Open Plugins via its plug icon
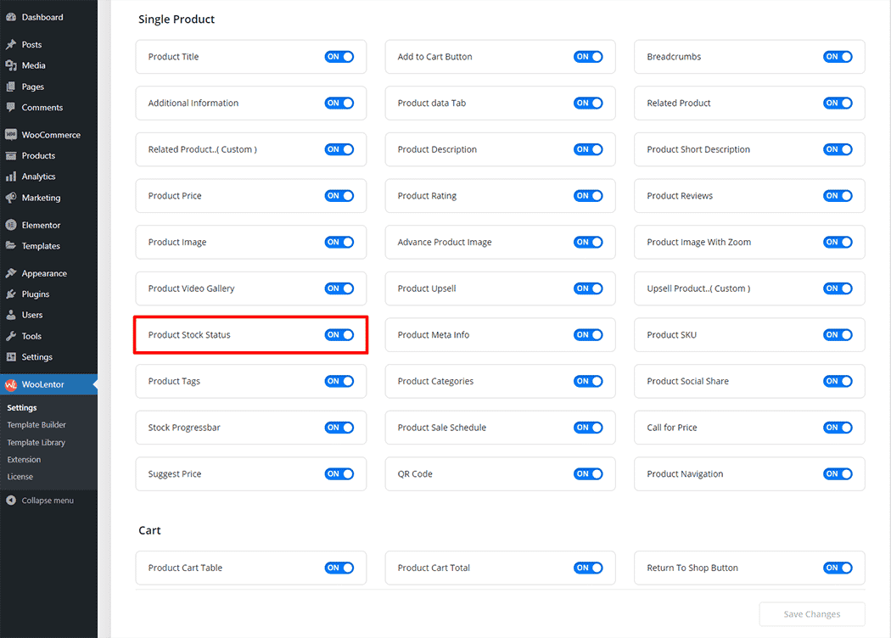This screenshot has height=638, width=891. pos(11,294)
